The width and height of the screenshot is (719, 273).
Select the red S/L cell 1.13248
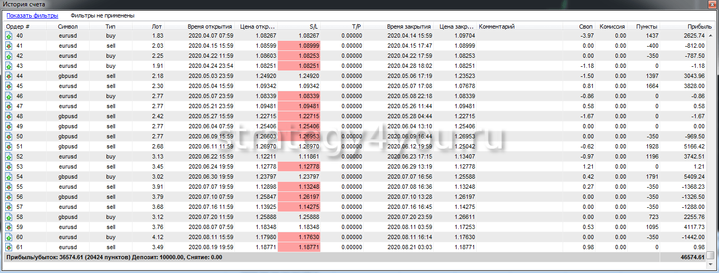(299, 187)
